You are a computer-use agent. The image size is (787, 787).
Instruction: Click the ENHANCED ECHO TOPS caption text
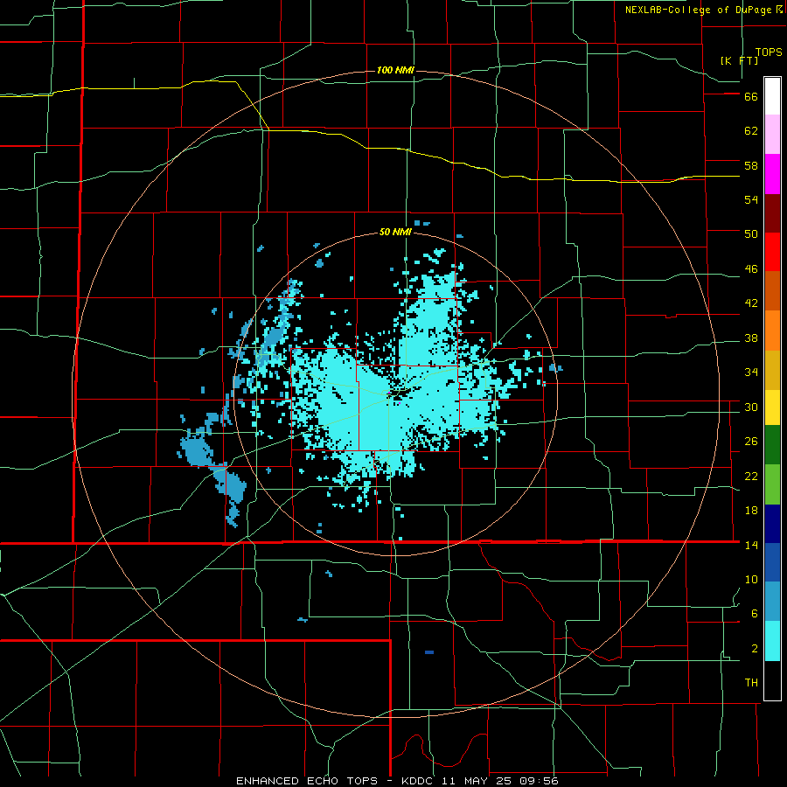click(x=307, y=781)
